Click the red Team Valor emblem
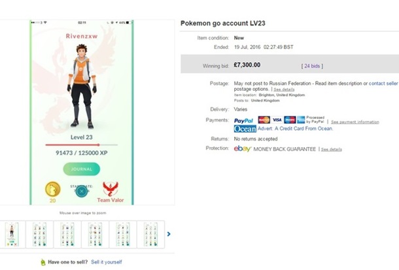Image resolution: width=399 pixels, height=270 pixels. tap(110, 189)
